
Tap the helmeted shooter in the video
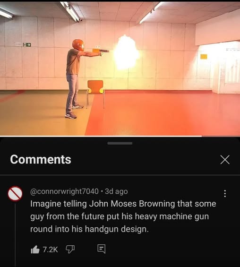[x=75, y=78]
